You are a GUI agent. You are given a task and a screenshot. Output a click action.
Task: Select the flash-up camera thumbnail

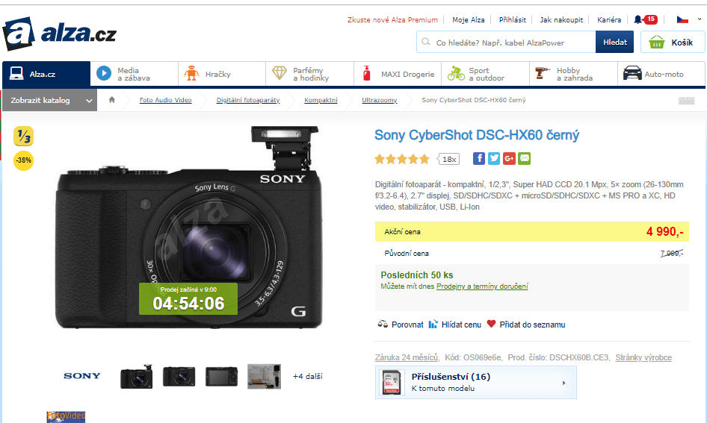click(x=137, y=377)
